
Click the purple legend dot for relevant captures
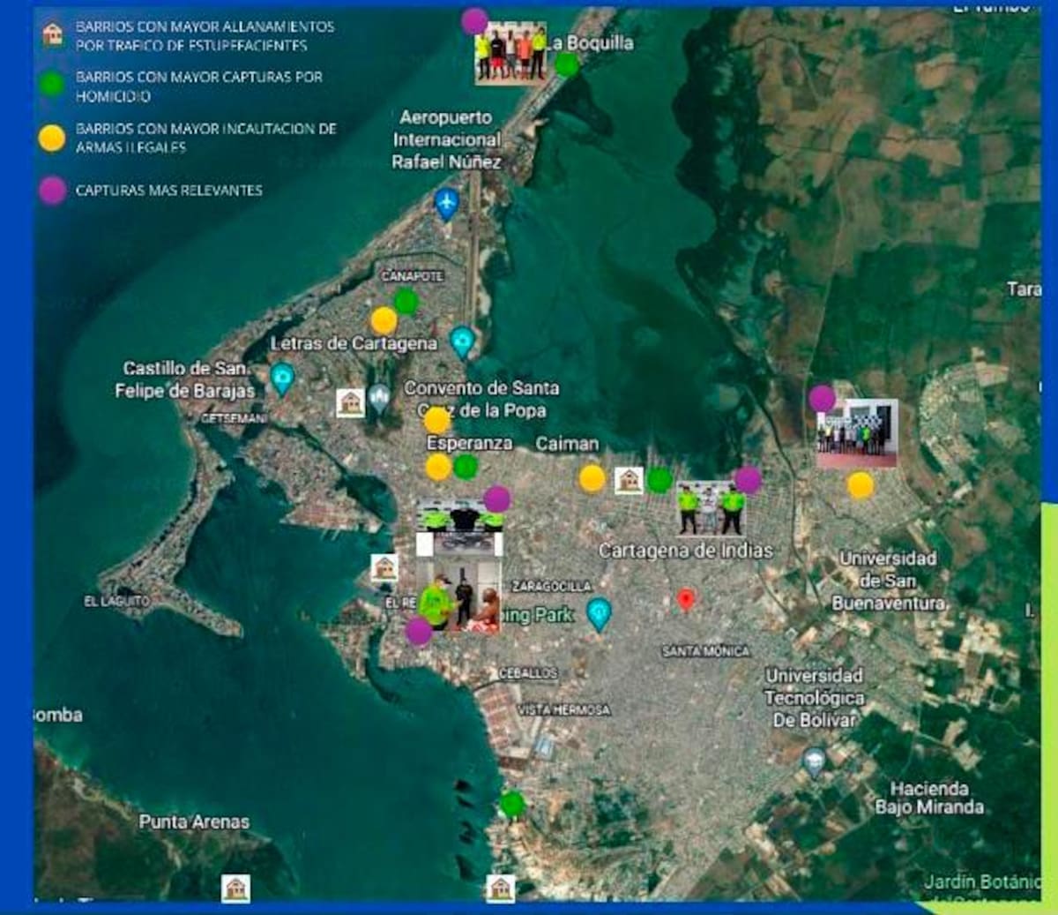click(52, 190)
